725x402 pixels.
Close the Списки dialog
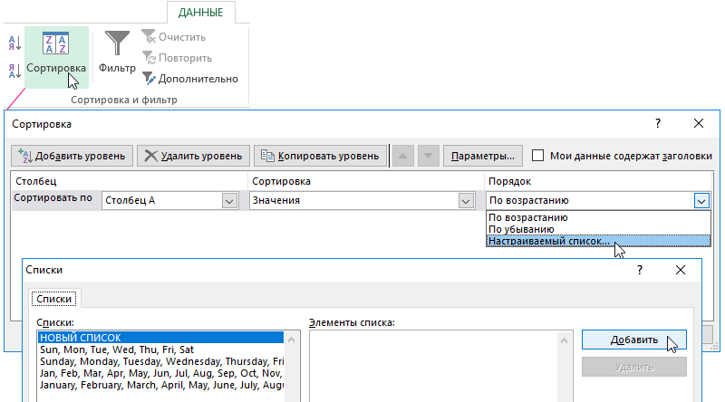pyautogui.click(x=681, y=270)
